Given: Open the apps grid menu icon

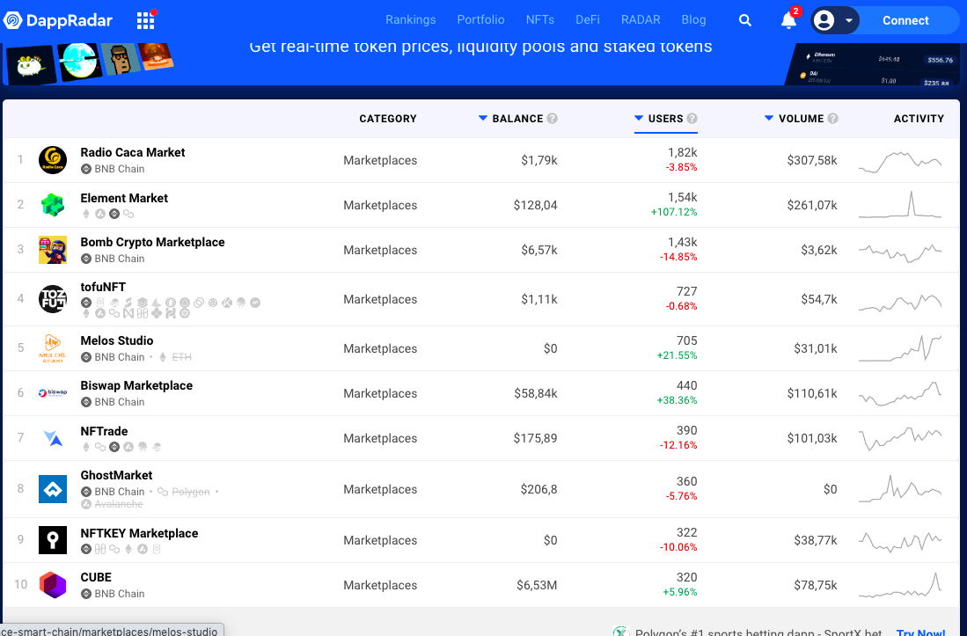Looking at the screenshot, I should click(145, 20).
